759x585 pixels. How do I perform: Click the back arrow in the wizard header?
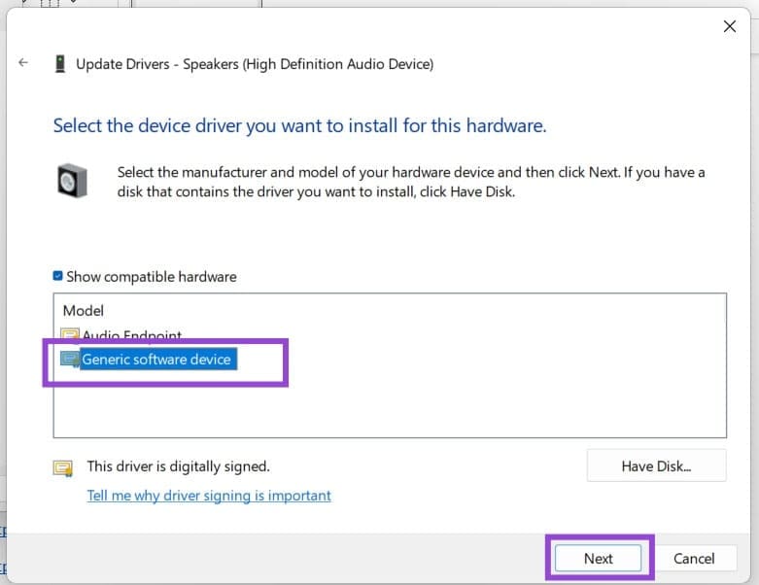[x=23, y=63]
